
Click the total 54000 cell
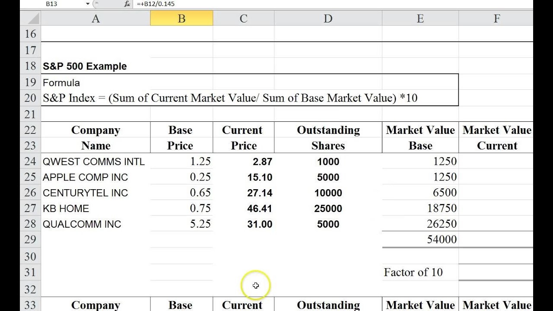coord(420,239)
